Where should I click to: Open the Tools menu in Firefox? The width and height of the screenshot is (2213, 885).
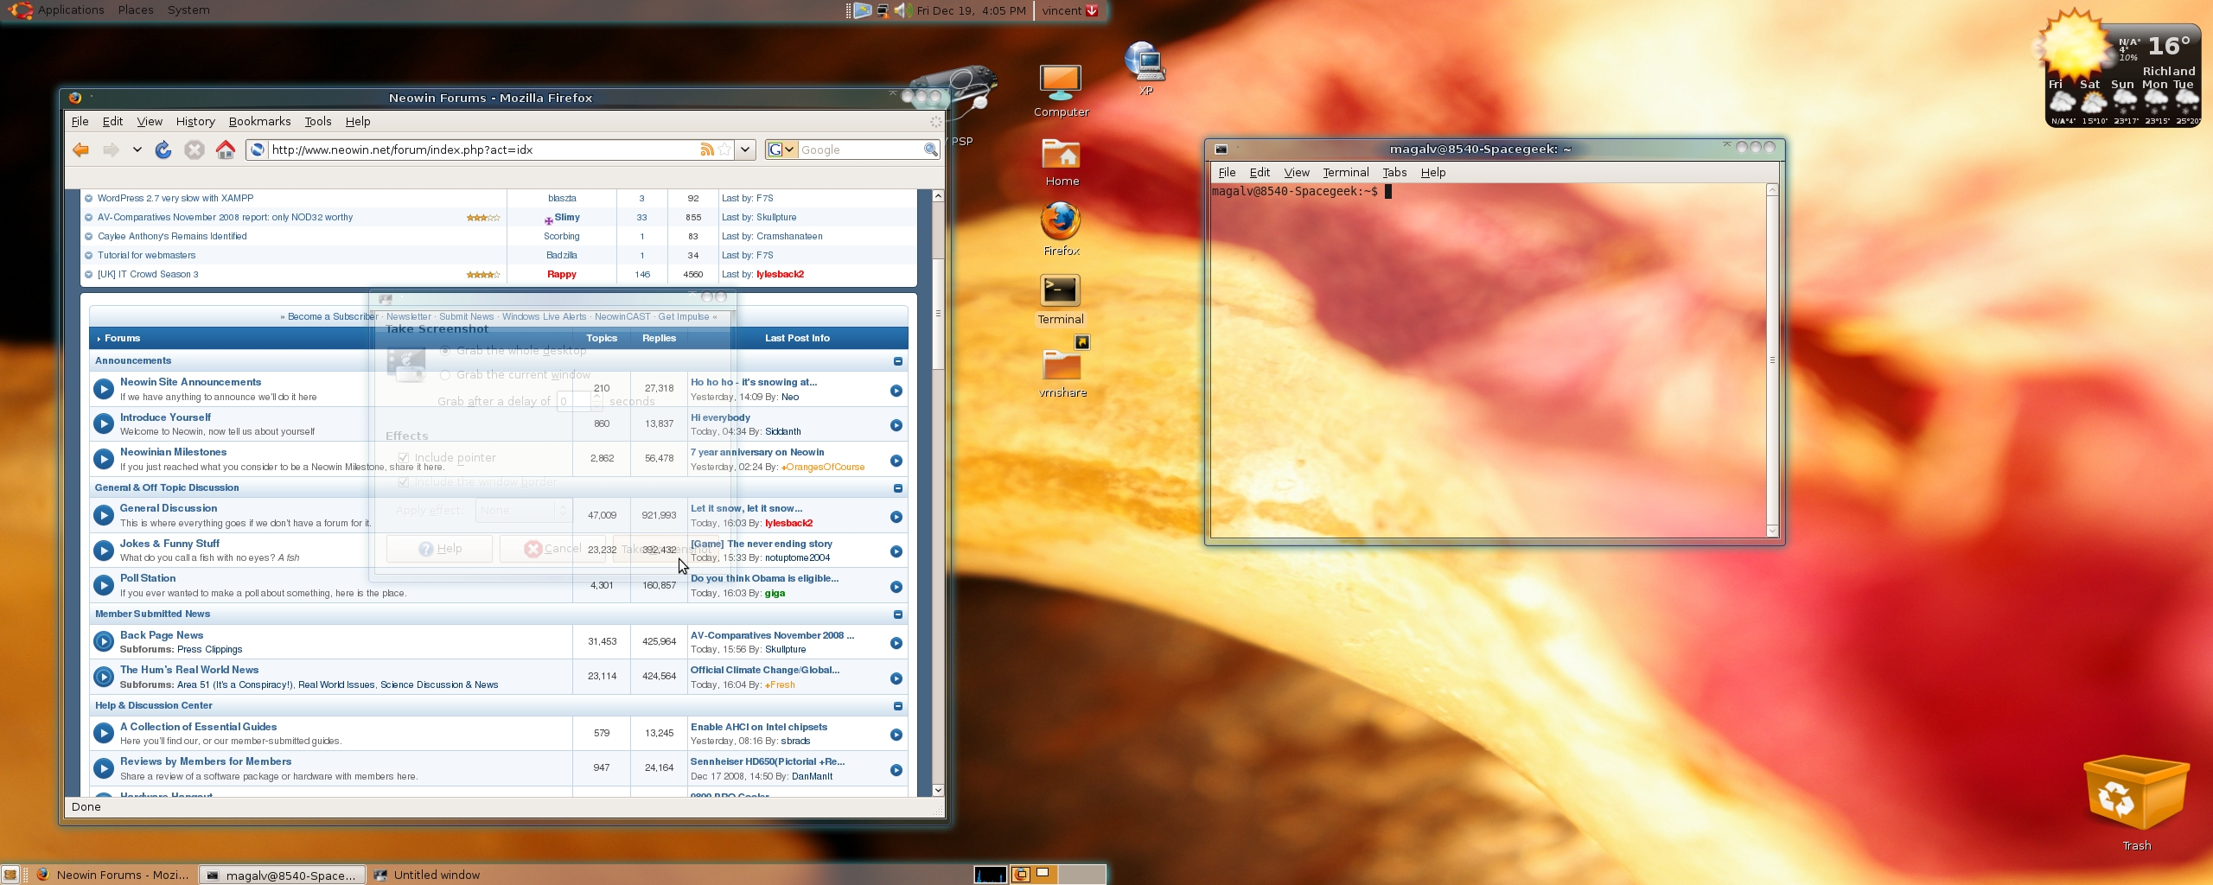(x=318, y=122)
